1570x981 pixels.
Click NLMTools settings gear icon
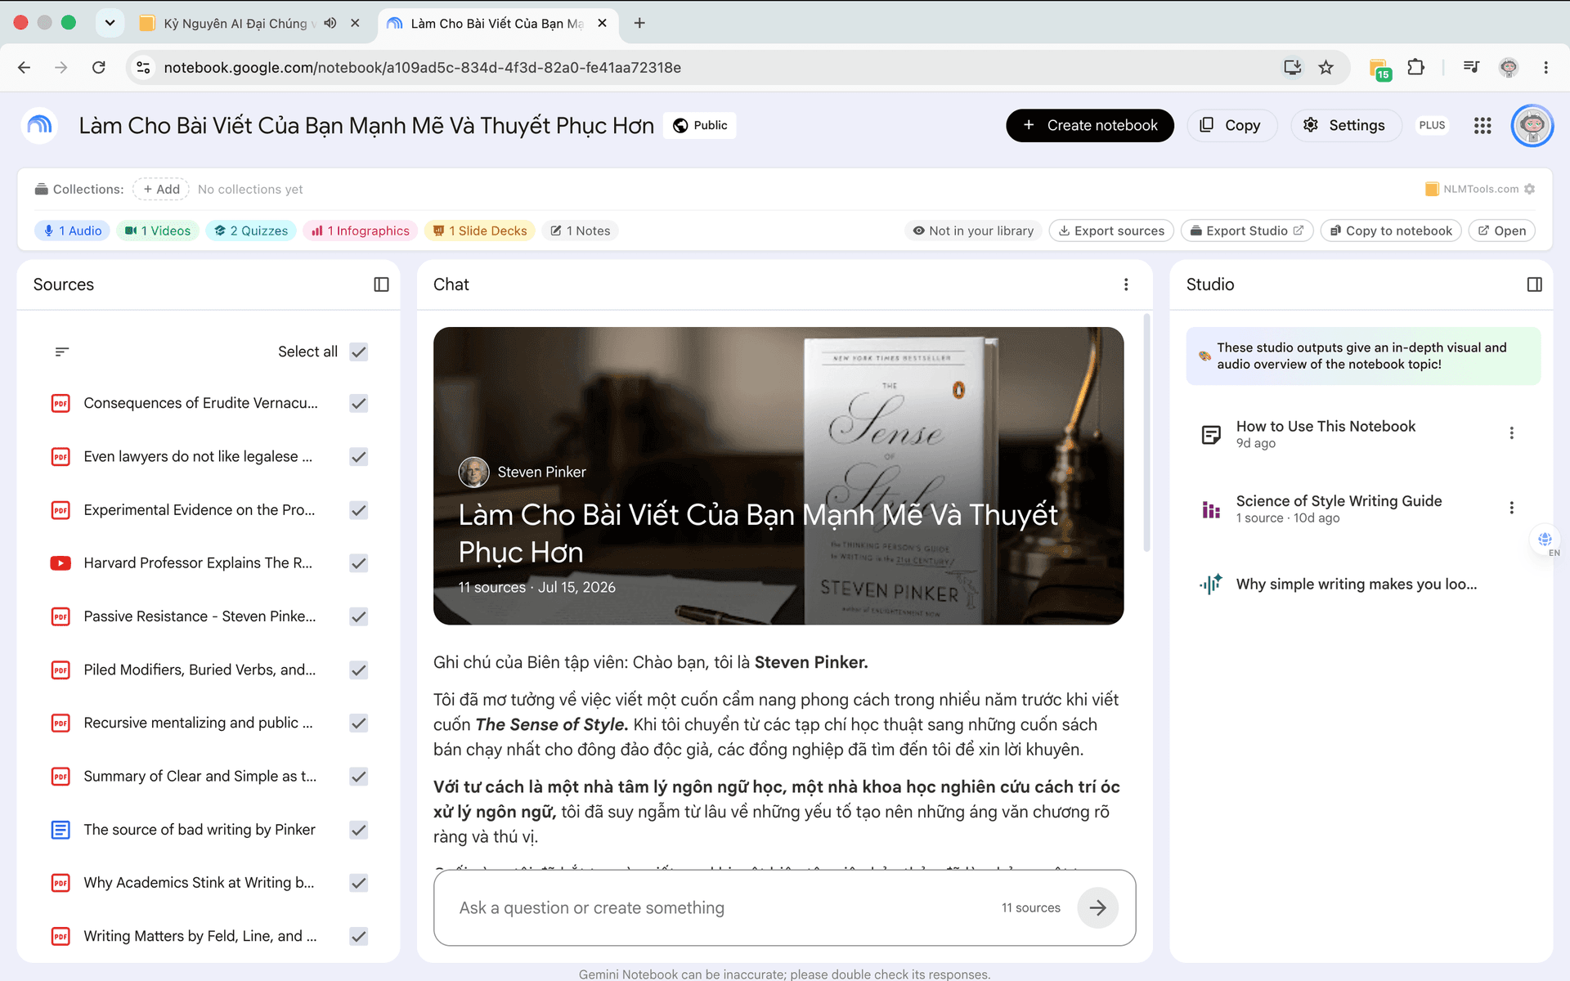[1529, 189]
